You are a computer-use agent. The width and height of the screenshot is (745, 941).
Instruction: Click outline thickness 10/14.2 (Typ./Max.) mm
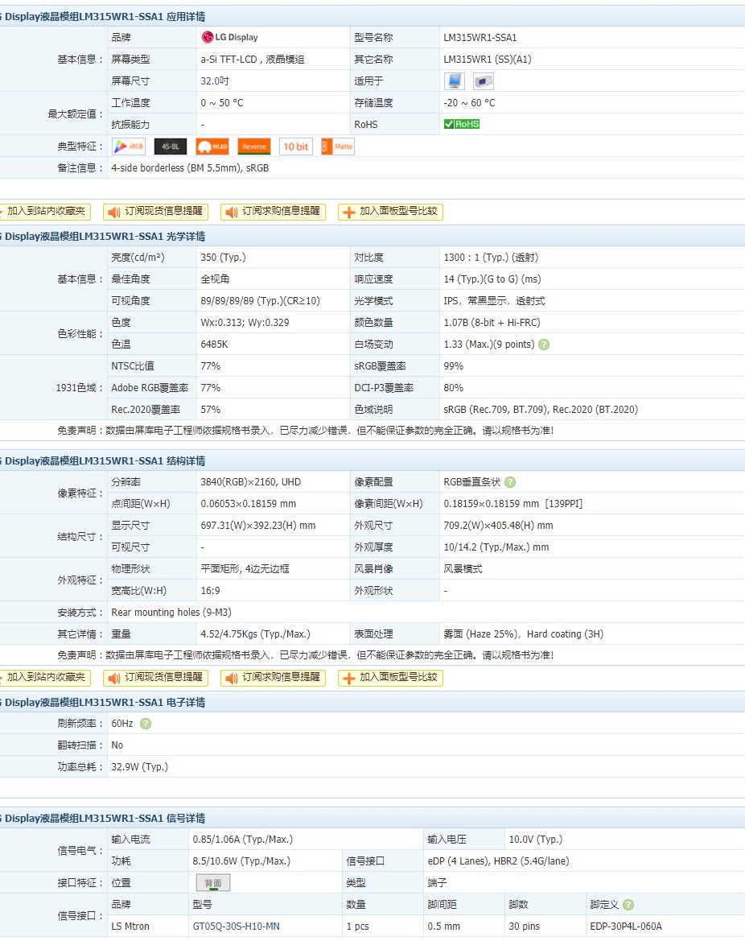tap(496, 547)
